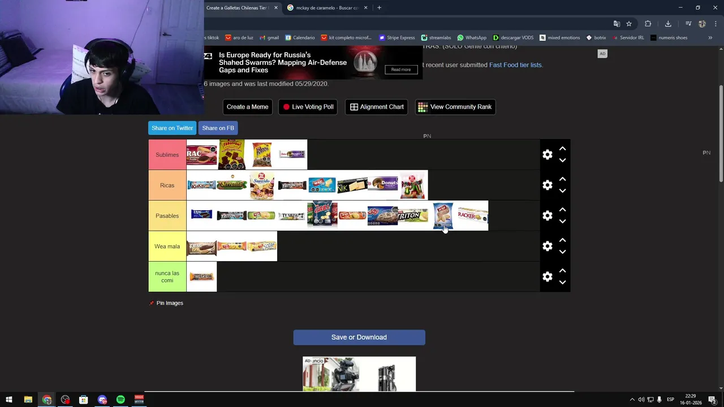724x407 pixels.
Task: Click the Pasables tier label
Action: pyautogui.click(x=167, y=215)
